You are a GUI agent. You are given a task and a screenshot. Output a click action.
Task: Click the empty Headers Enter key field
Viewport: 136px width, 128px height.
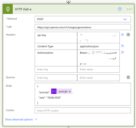pyautogui.click(x=56, y=69)
